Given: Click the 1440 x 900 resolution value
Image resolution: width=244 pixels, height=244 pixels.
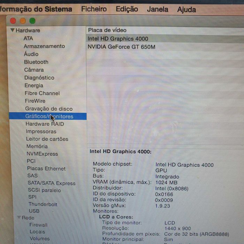Looking at the screenshot, I should click(177, 228).
